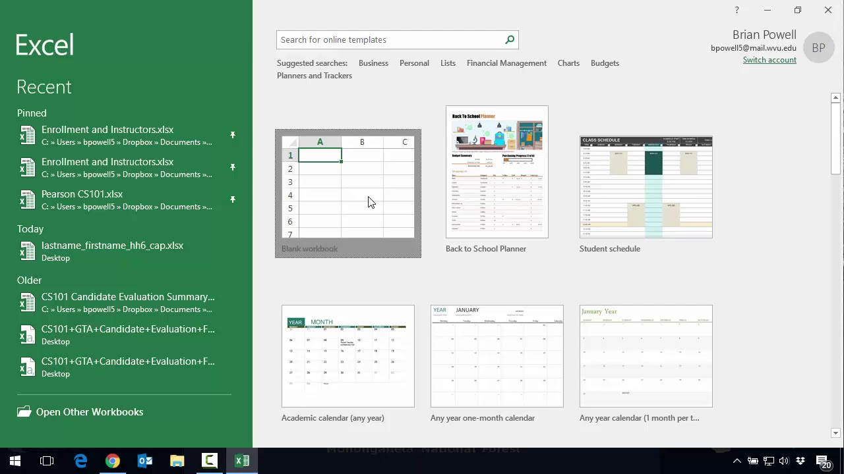This screenshot has height=474, width=844.
Task: Click the BP account avatar circle
Action: 818,47
